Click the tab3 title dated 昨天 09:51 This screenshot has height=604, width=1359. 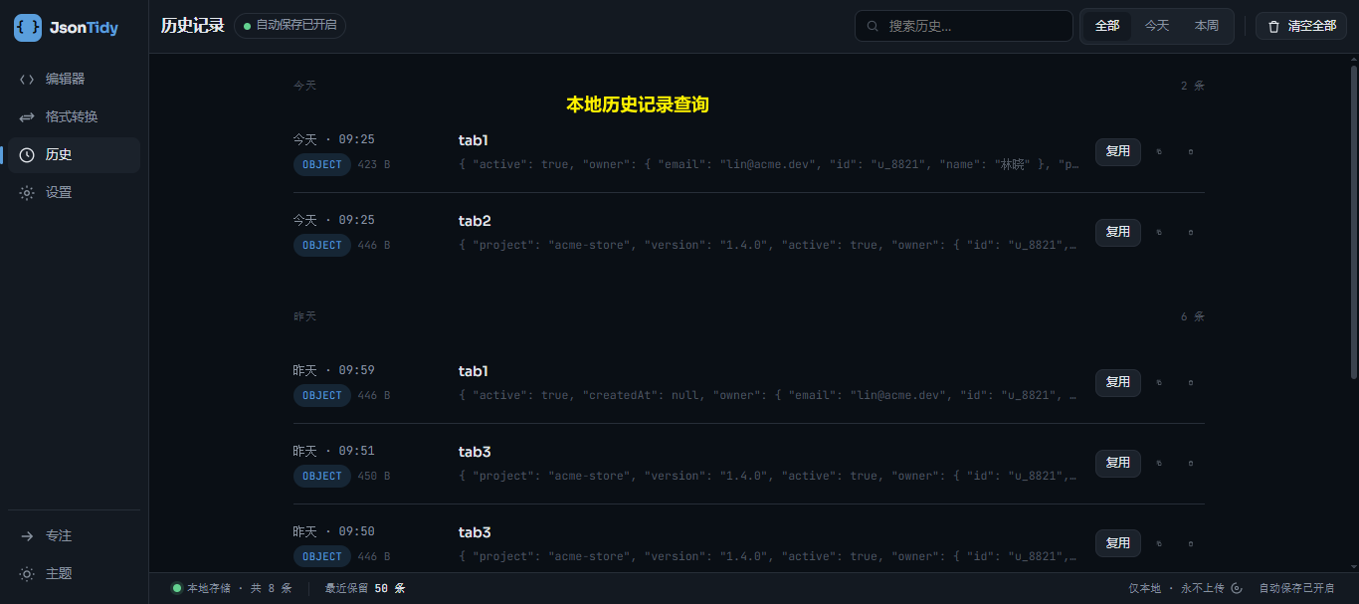pos(475,452)
